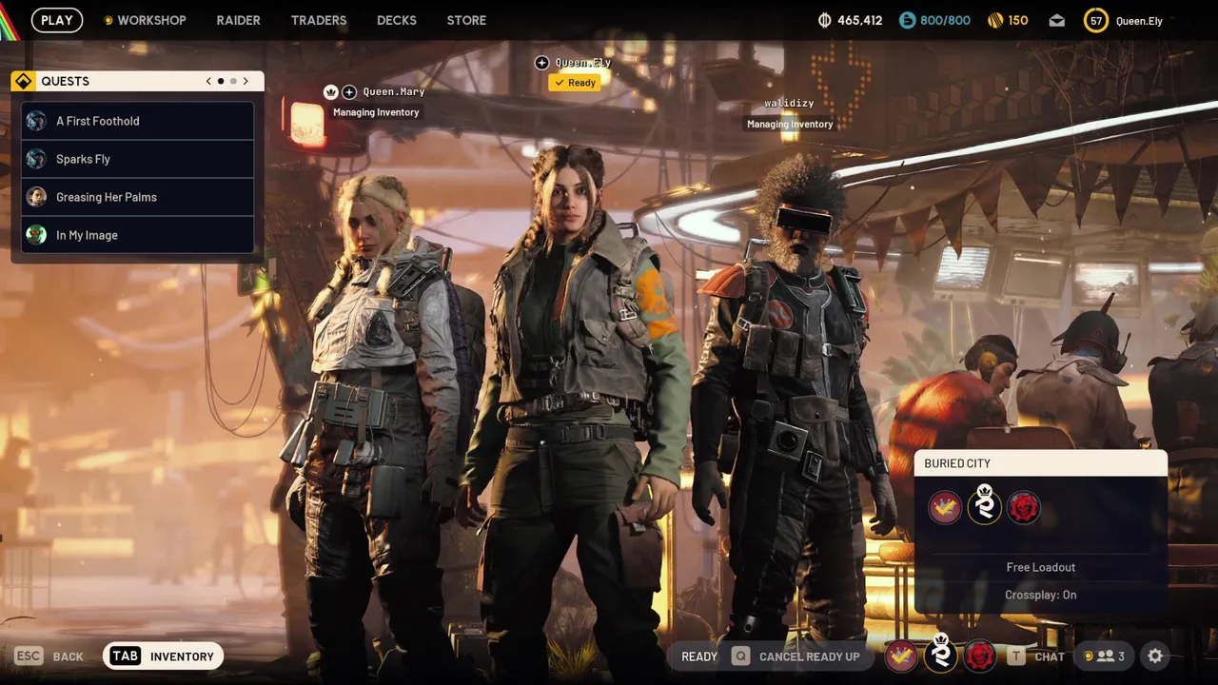
Task: Open the WORKSHOP tab
Action: coord(145,20)
